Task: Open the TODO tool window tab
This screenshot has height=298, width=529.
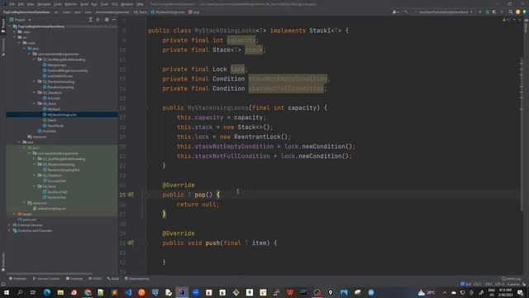Action: (95, 279)
